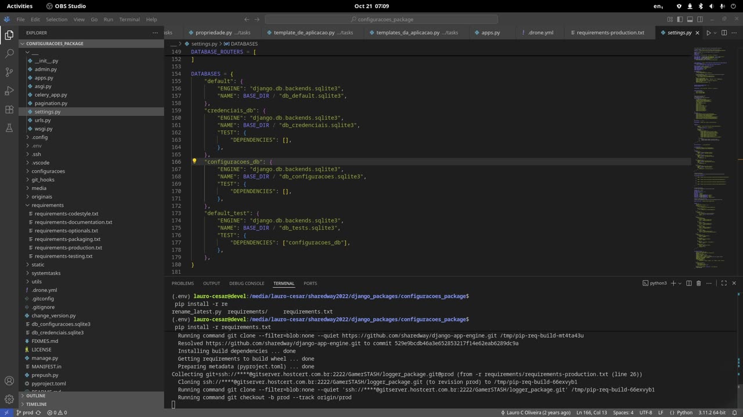Viewport: 743px width, 417px height.
Task: Open Run and Debug view
Action: tap(9, 91)
